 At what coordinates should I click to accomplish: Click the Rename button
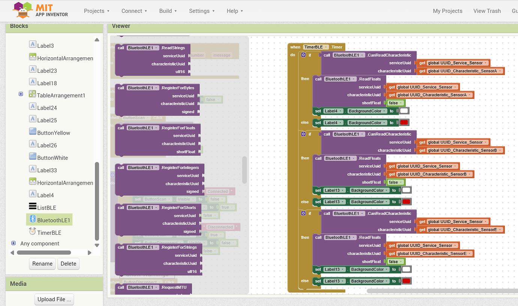pyautogui.click(x=42, y=264)
